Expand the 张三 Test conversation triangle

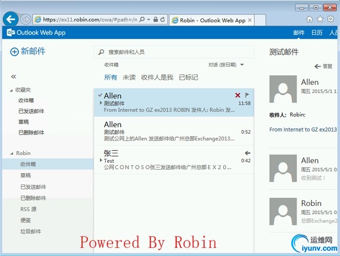tap(101, 160)
